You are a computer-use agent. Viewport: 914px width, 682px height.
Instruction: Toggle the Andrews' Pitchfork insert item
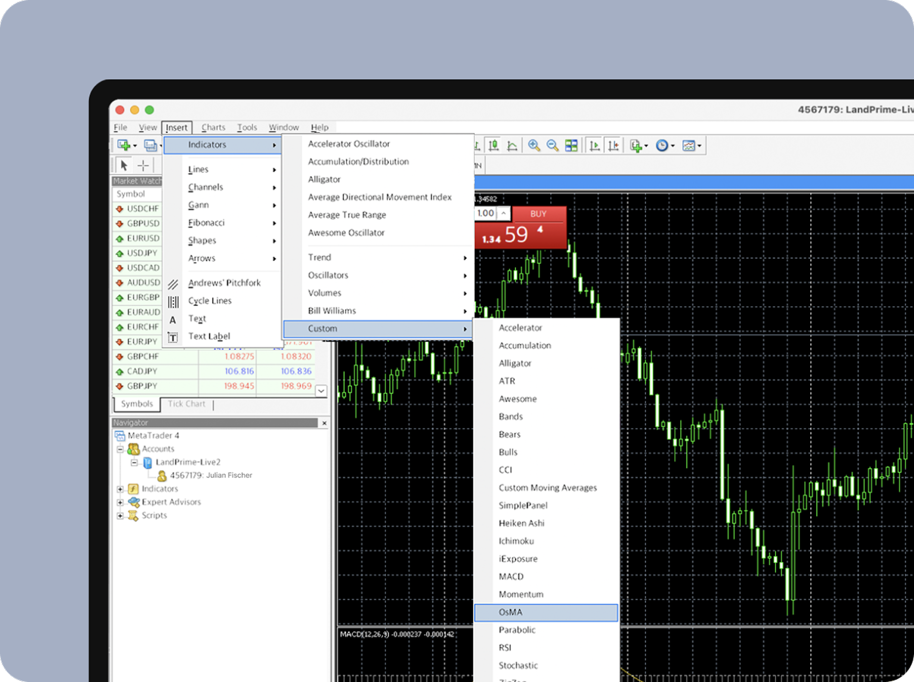pyautogui.click(x=225, y=283)
